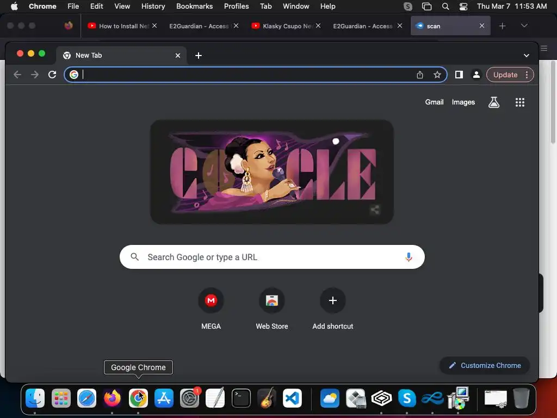Image resolution: width=557 pixels, height=418 pixels.
Task: Open Finder from the dock
Action: tap(35, 398)
